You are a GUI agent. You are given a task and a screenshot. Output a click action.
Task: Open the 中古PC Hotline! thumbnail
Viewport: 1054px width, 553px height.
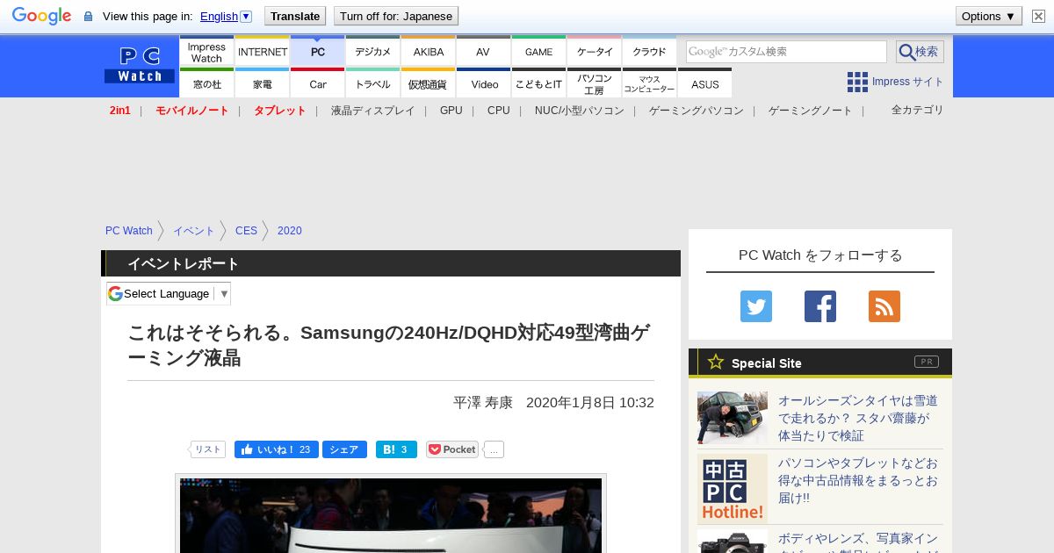pyautogui.click(x=733, y=489)
